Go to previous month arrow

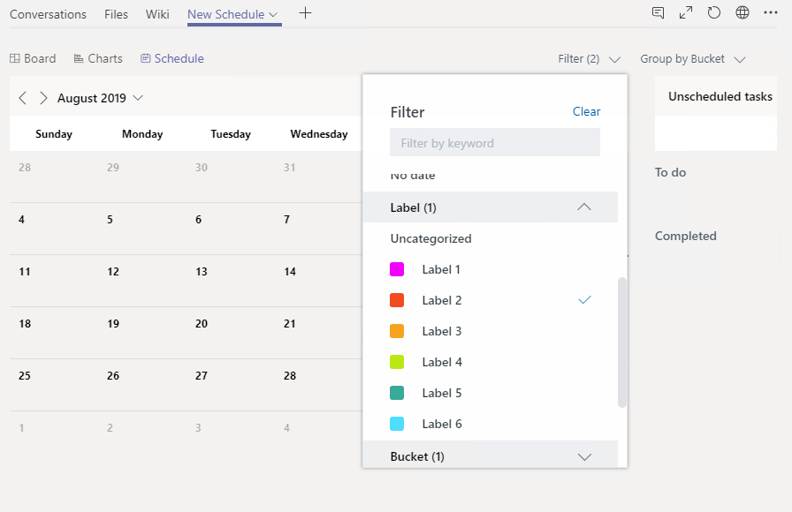click(x=23, y=98)
